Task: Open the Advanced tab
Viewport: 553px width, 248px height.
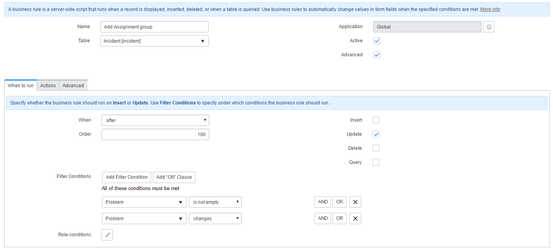Action: pos(73,86)
